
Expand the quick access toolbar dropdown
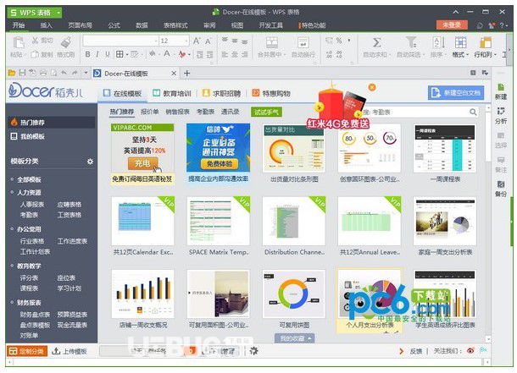point(86,73)
